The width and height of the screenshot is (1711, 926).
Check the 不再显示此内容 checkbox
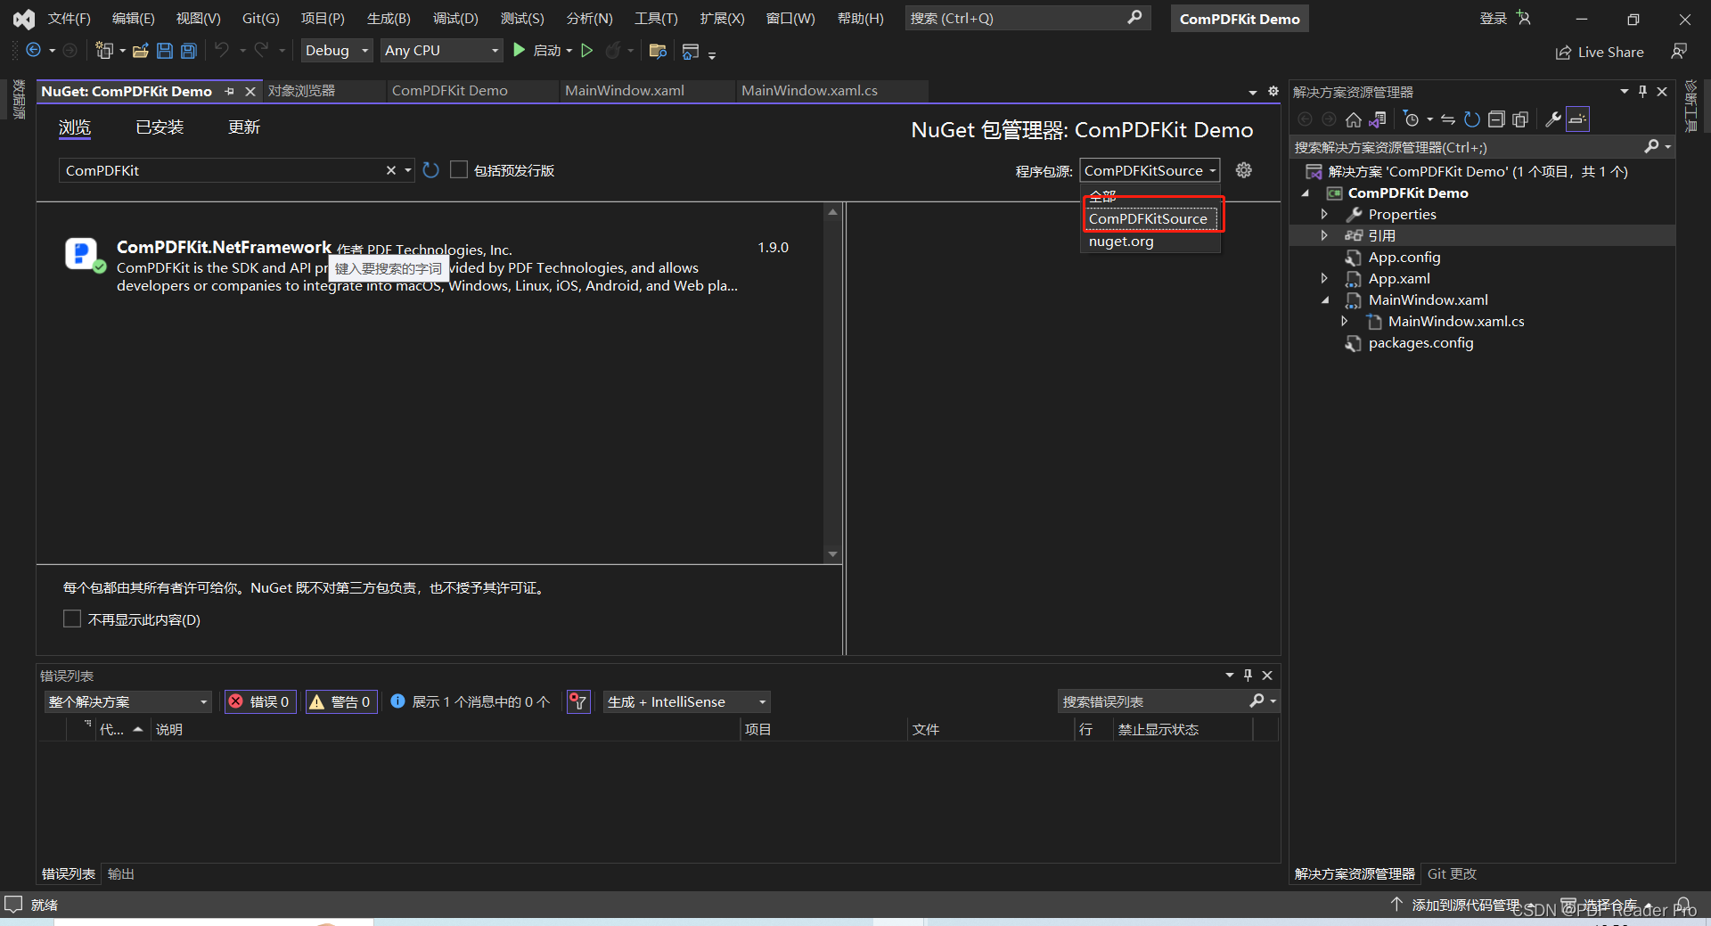[72, 619]
